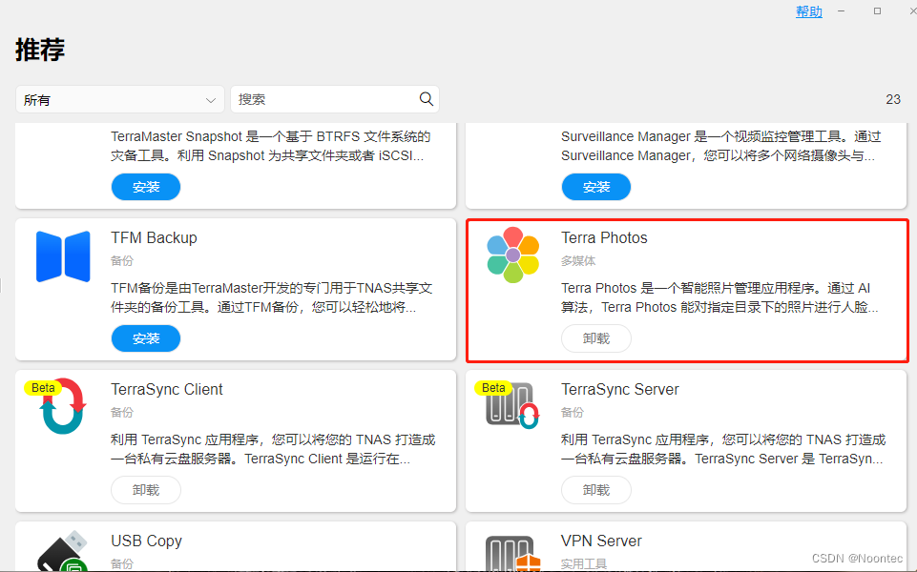The image size is (917, 572).
Task: Click the Beta badge on TerraSync Server
Action: pos(492,387)
